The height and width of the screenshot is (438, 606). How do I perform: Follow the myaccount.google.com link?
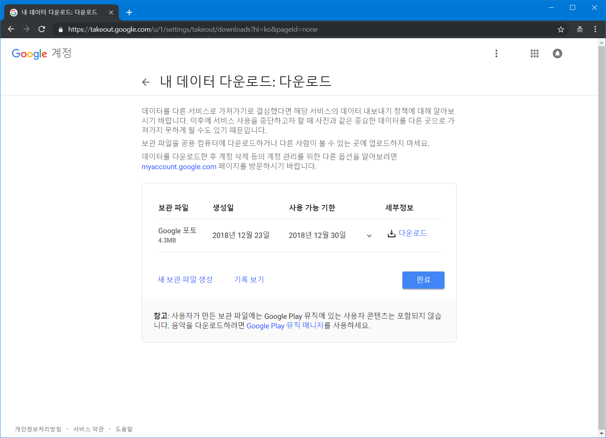179,167
